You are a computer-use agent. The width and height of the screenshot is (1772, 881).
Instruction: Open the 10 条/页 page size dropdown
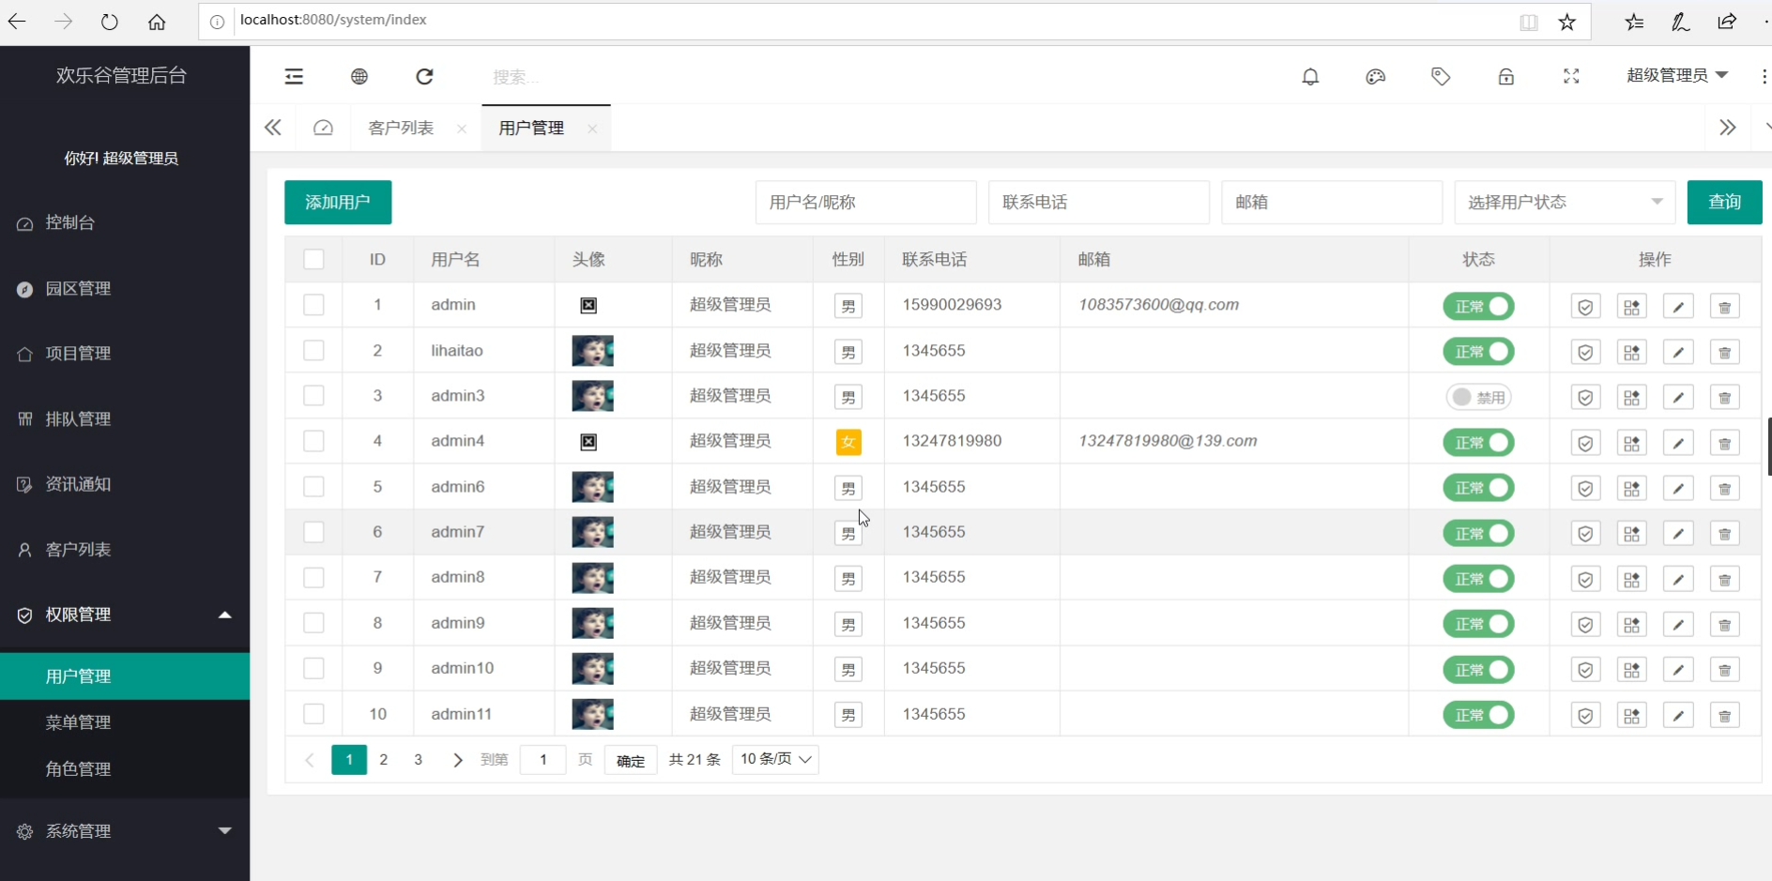point(775,759)
